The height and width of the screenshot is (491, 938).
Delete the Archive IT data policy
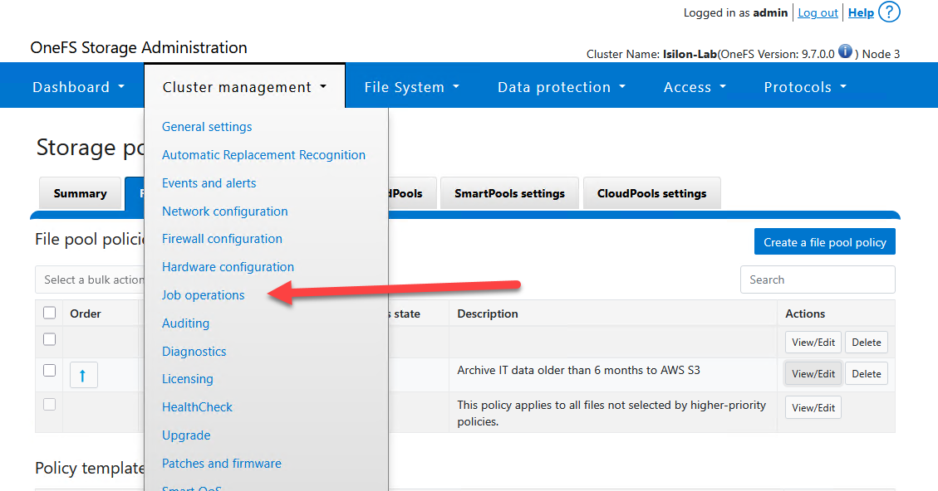[866, 374]
